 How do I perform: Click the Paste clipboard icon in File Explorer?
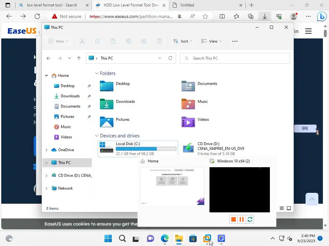point(113,41)
